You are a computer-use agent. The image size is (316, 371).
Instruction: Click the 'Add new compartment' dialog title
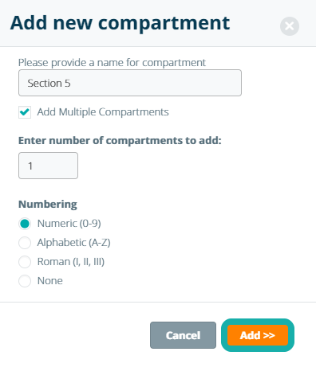(120, 23)
